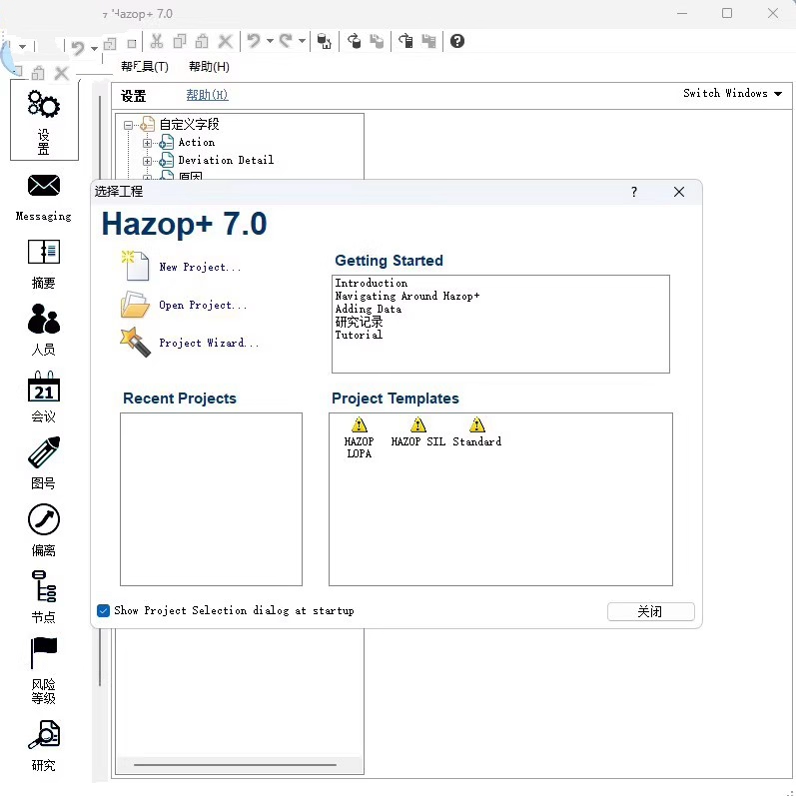Viewport: 796px width, 796px height.
Task: Select Deviation Detail in the tree
Action: (226, 160)
